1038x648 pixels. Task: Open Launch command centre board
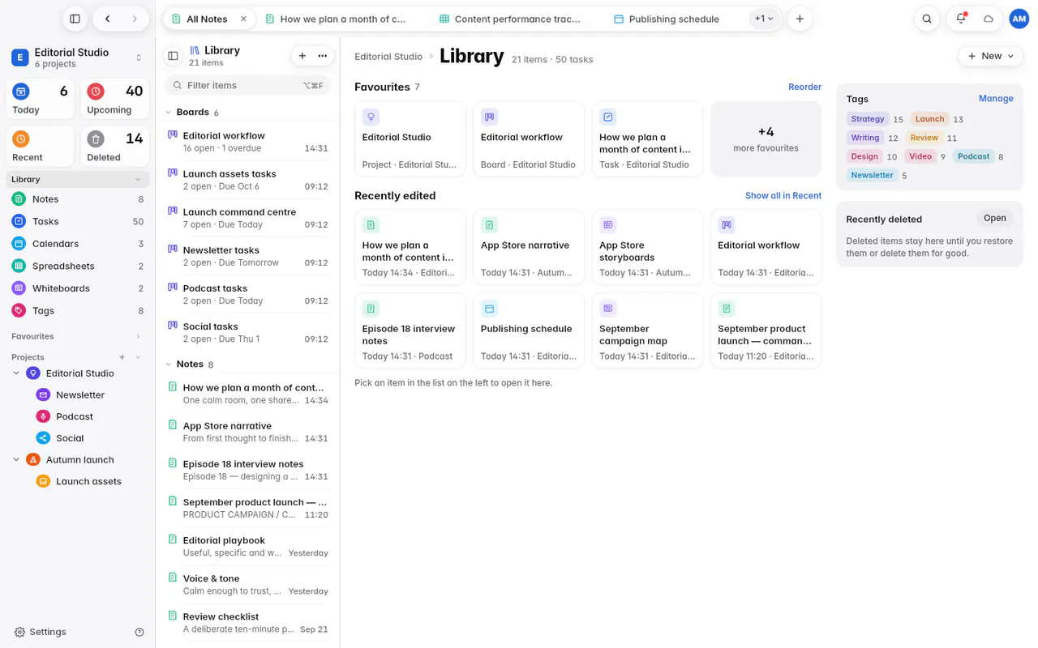point(247,218)
